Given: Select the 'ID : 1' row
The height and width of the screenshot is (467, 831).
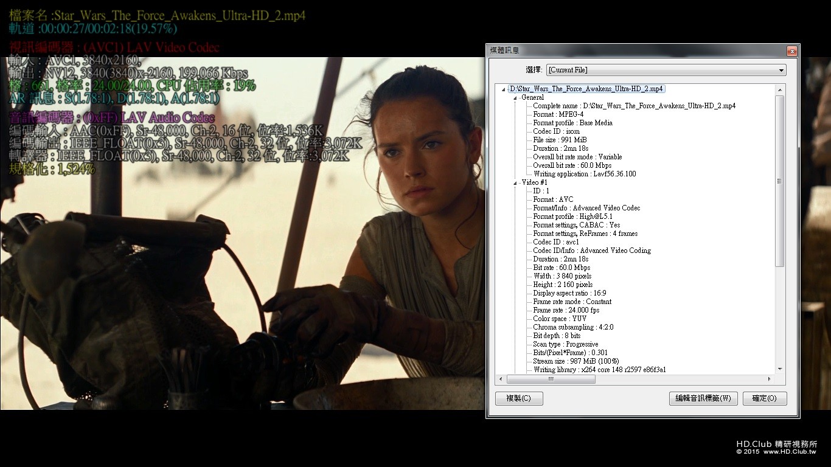Looking at the screenshot, I should coord(541,191).
